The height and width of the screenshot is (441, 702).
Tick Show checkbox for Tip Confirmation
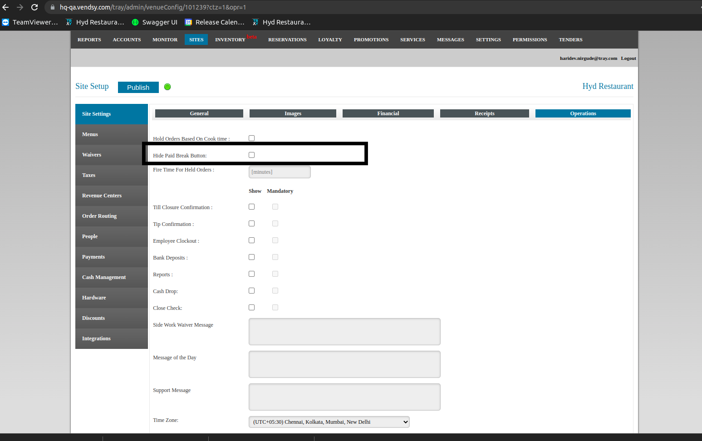tap(252, 224)
